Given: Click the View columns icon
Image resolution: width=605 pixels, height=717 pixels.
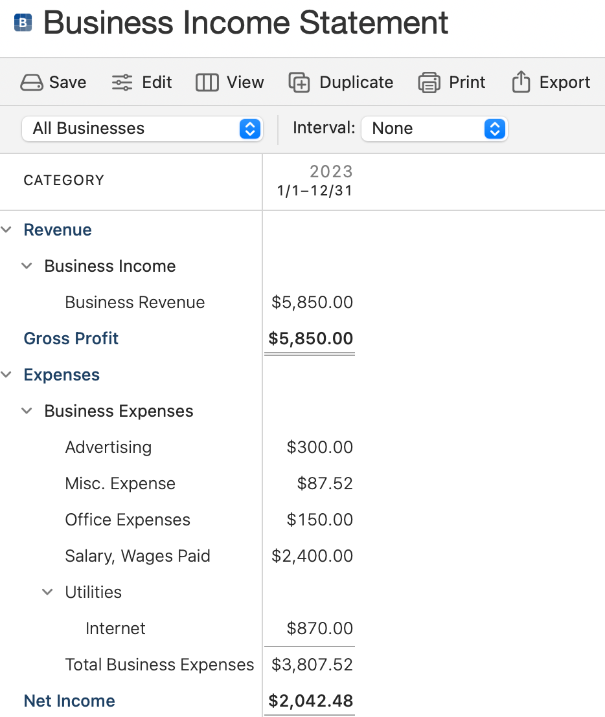Looking at the screenshot, I should tap(207, 83).
